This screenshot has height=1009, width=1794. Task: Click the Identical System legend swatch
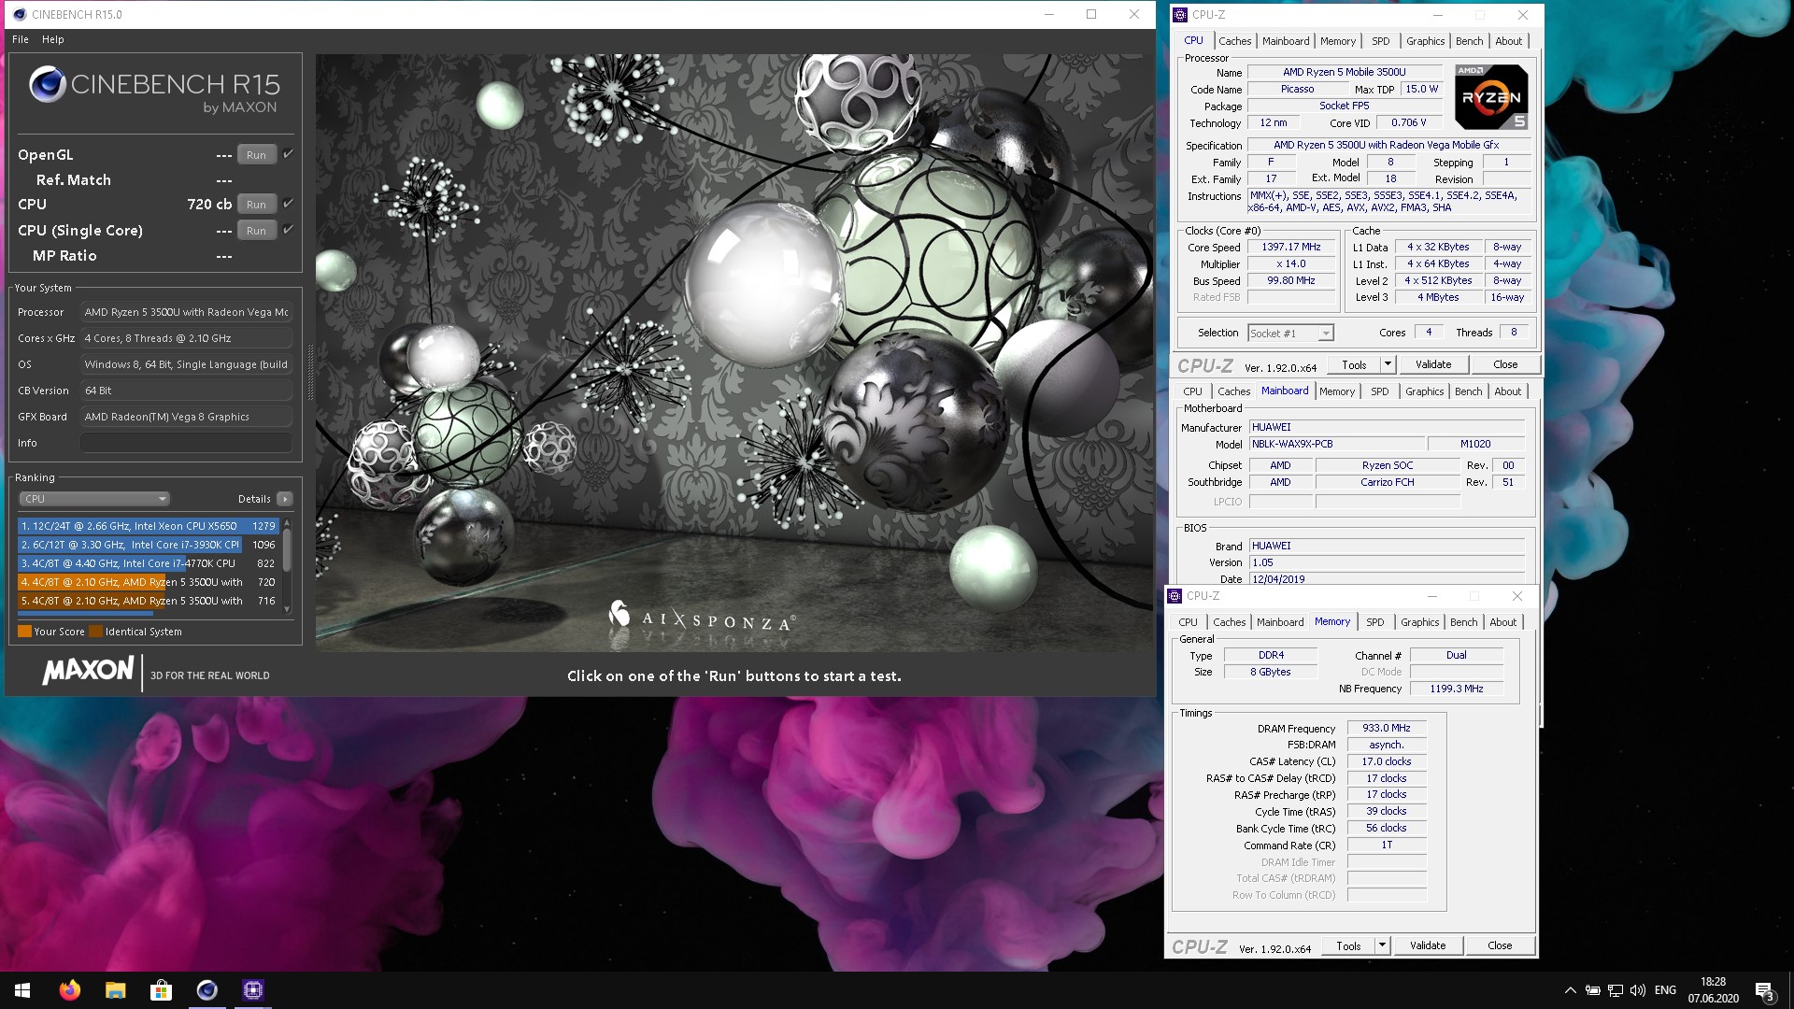point(95,632)
